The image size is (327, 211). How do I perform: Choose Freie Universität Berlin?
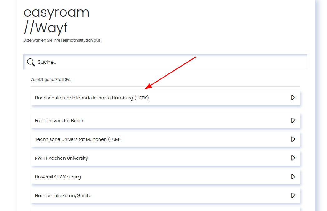(165, 121)
